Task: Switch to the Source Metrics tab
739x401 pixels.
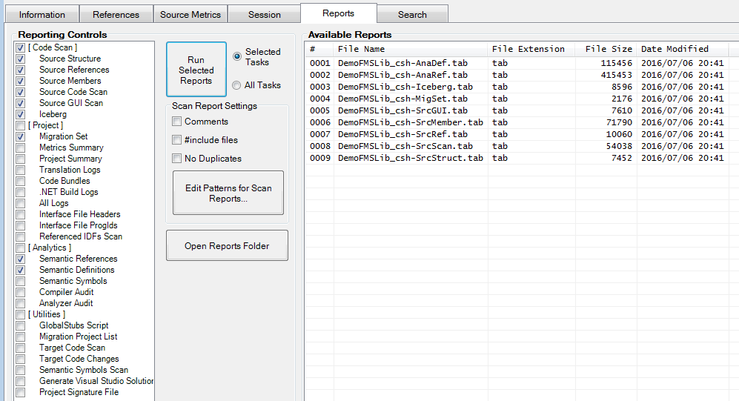Action: (190, 15)
